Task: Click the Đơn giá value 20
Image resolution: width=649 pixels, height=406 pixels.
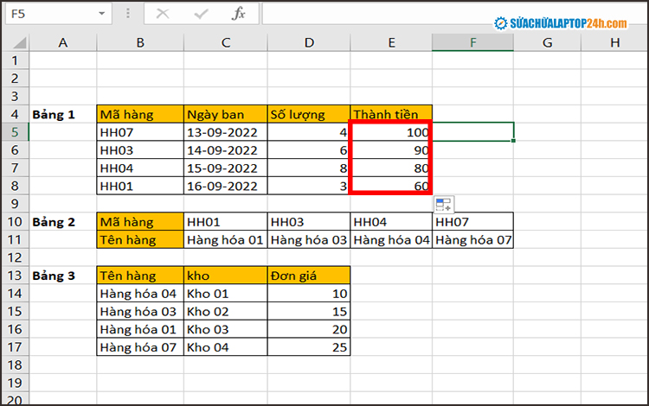Action: point(309,329)
